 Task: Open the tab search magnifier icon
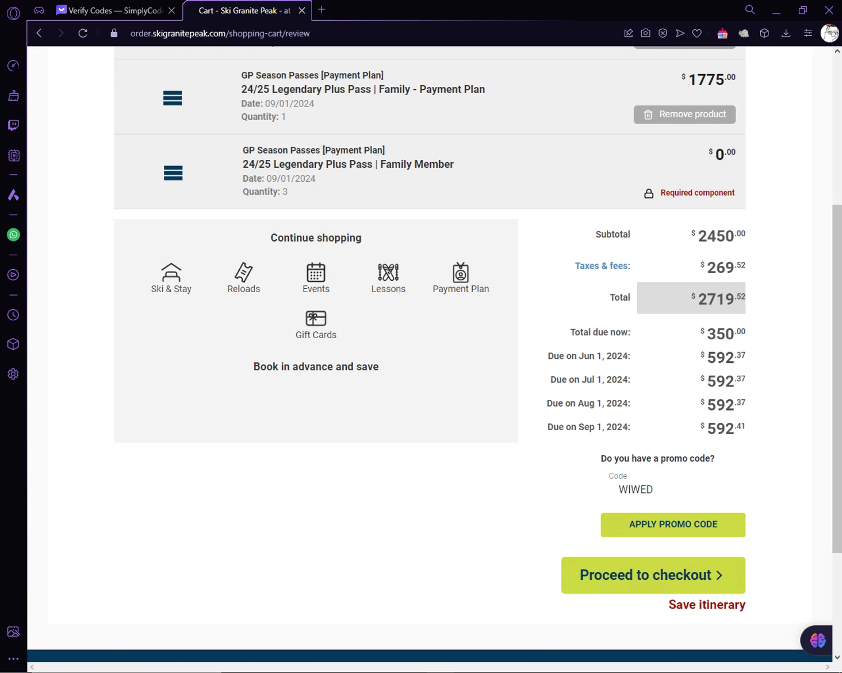pyautogui.click(x=750, y=10)
